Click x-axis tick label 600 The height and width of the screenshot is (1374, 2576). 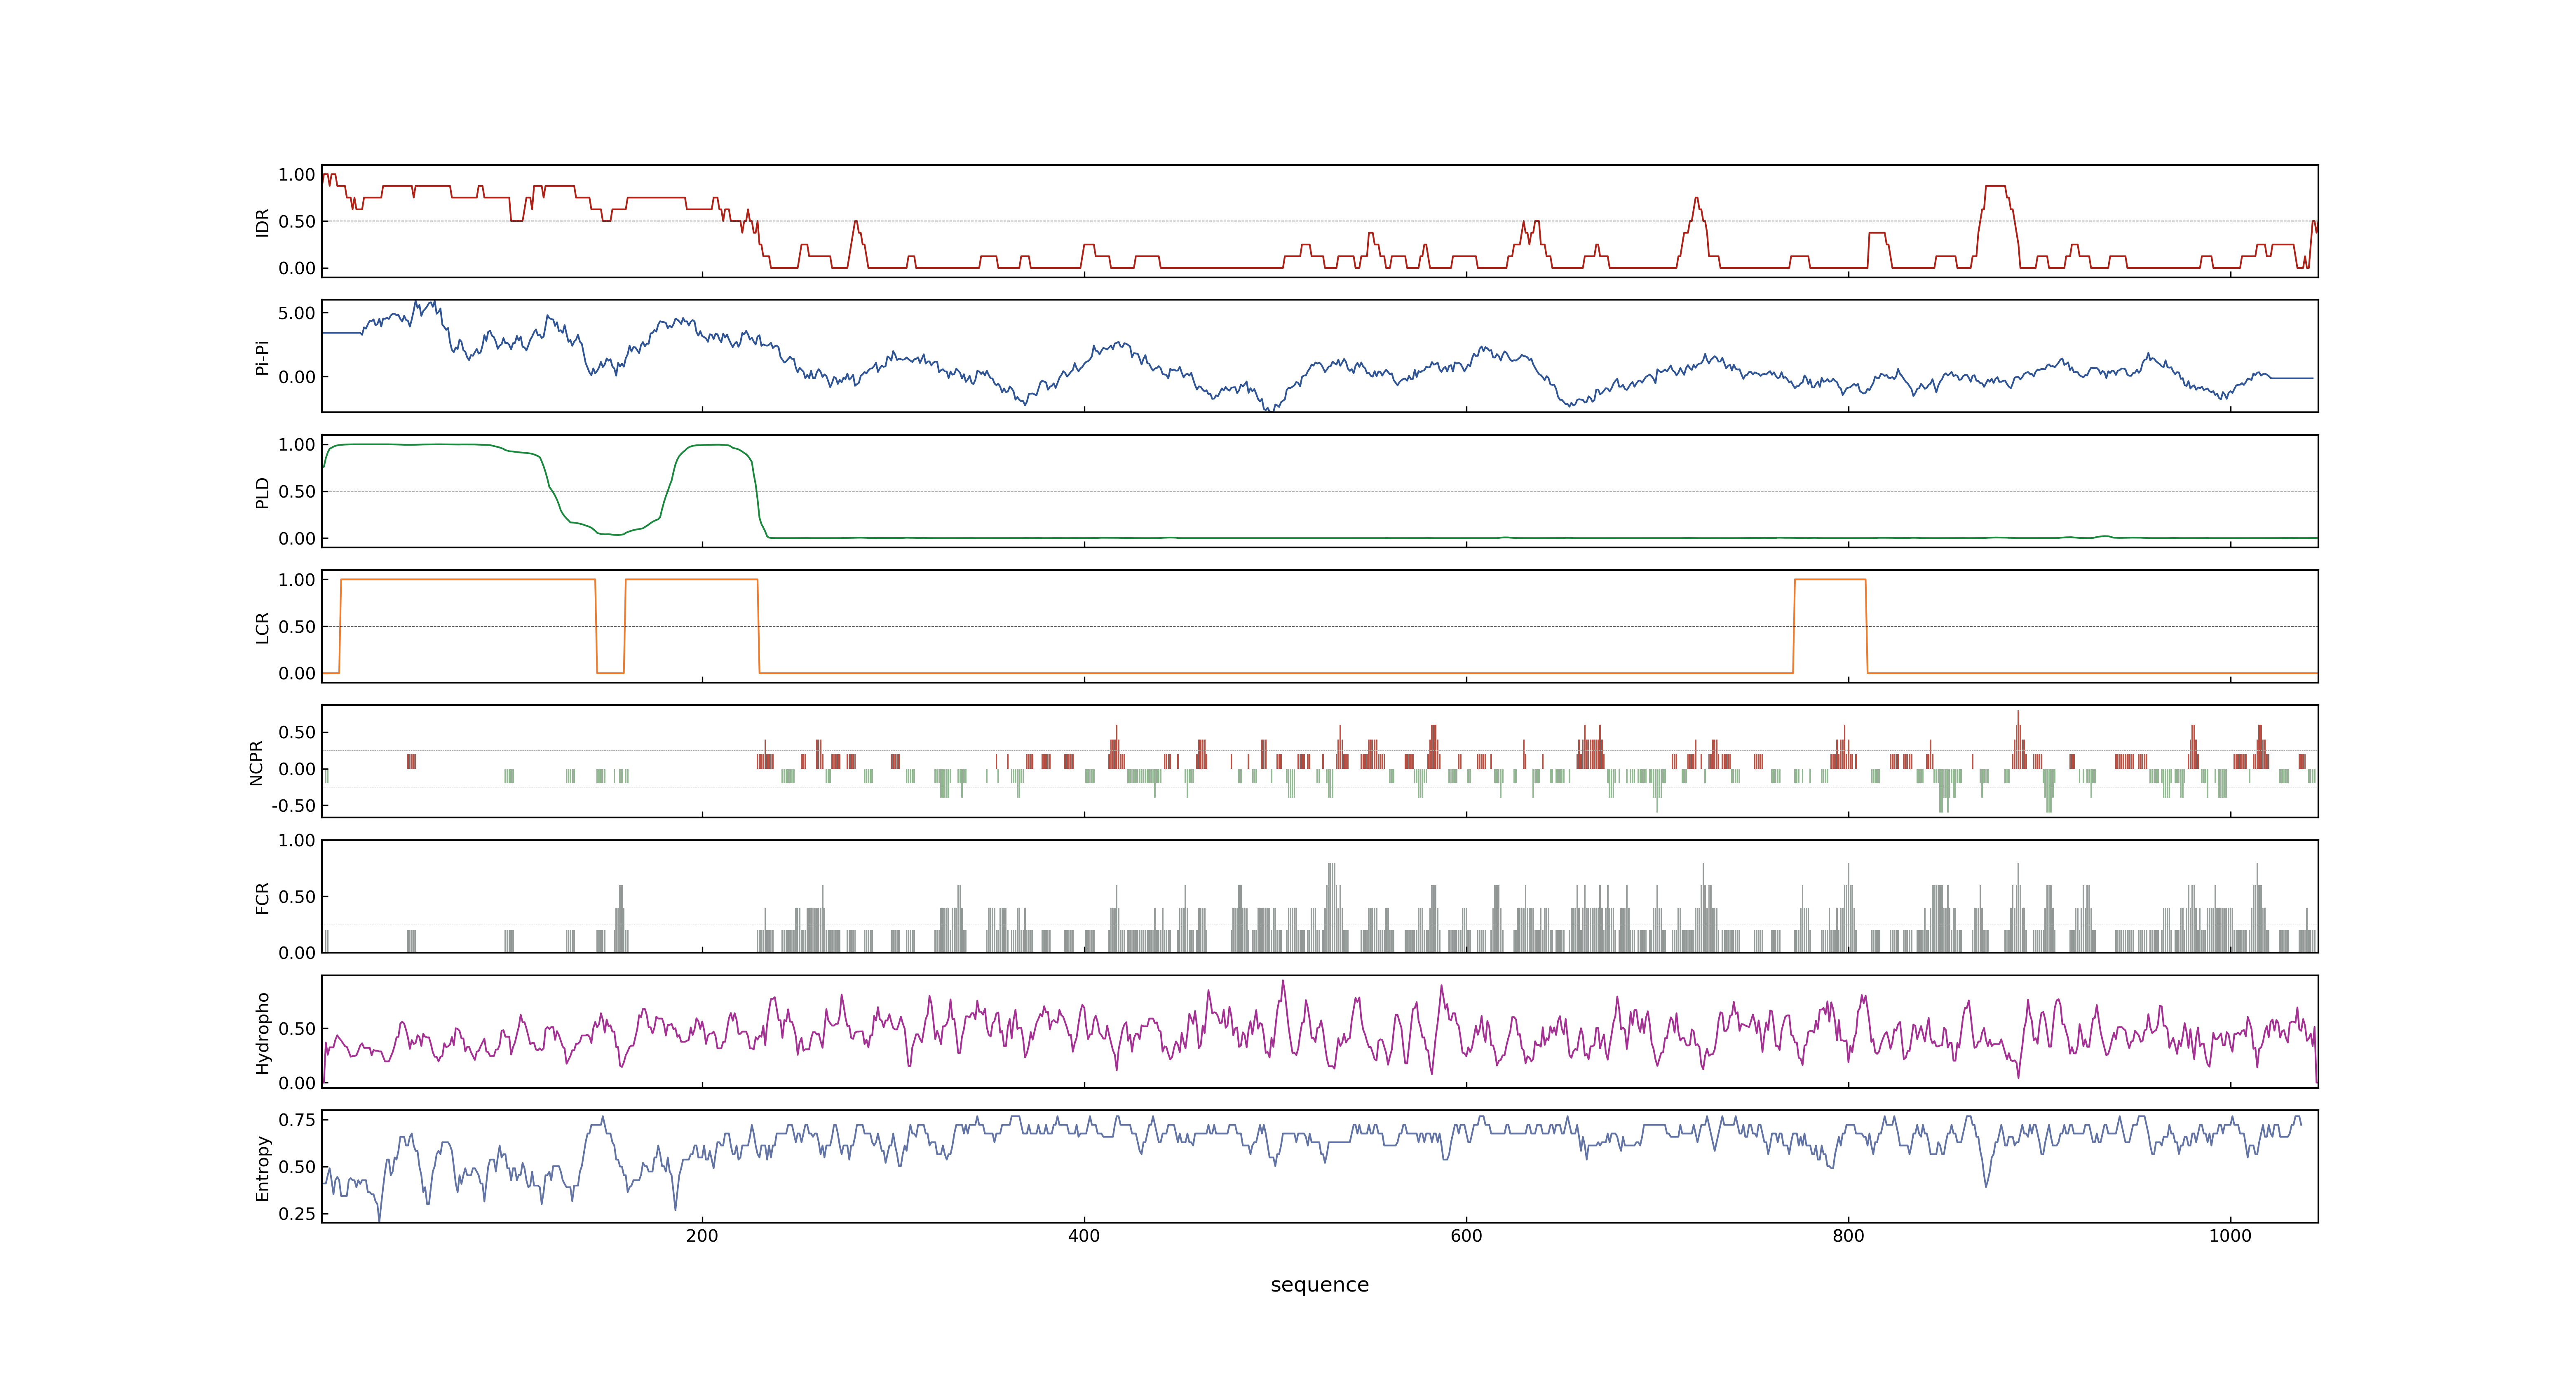pyautogui.click(x=1466, y=1236)
